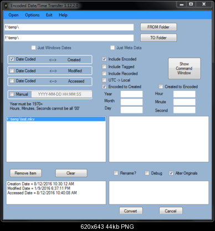Select f:\temp\test.mkv in the file list
This screenshot has width=215, height=231.
pos(56,119)
